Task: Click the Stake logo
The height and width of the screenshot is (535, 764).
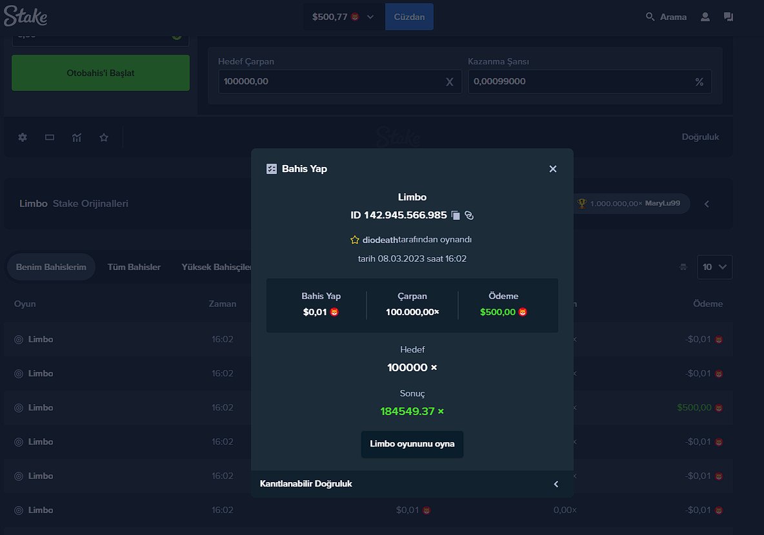Action: point(25,16)
